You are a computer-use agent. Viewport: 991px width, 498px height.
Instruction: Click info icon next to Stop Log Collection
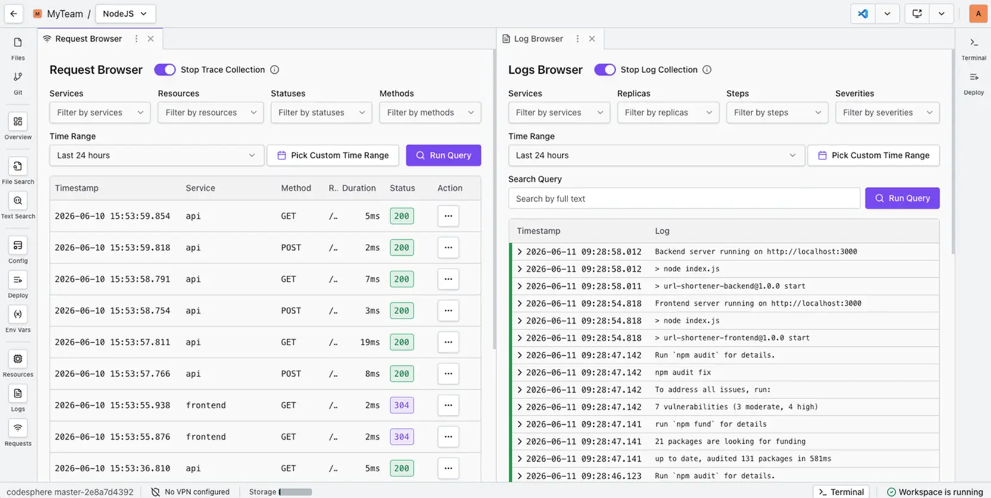(707, 70)
